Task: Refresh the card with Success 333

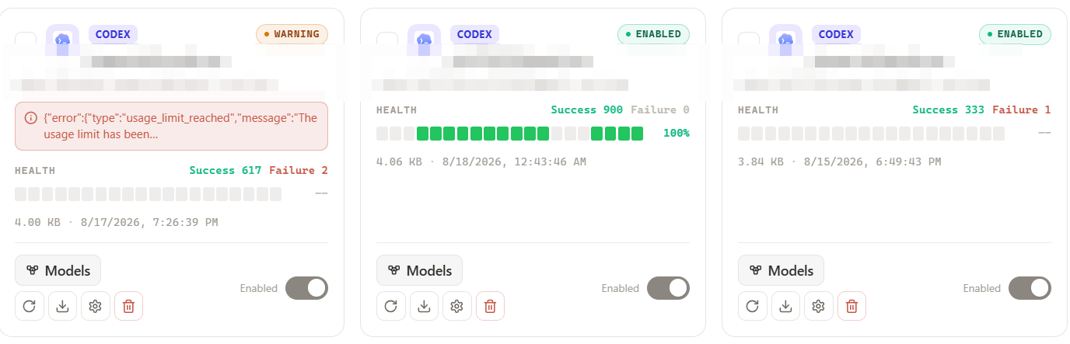Action: (752, 306)
